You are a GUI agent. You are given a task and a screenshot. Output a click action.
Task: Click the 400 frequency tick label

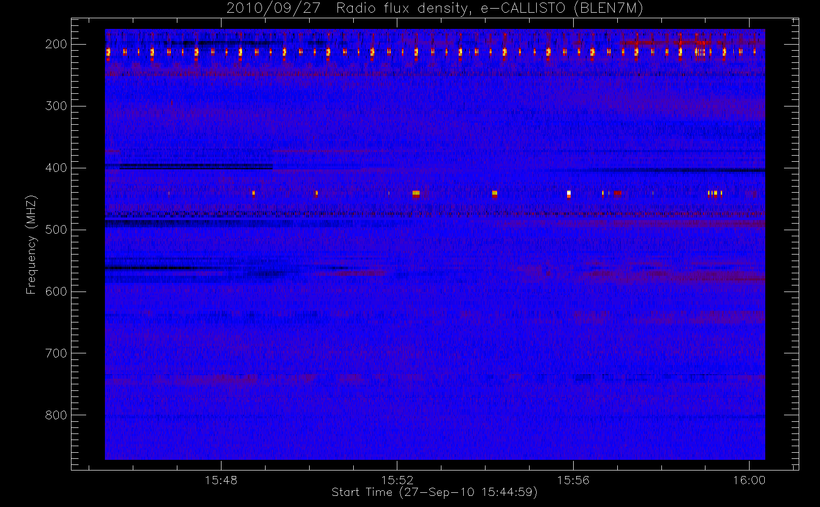point(56,168)
